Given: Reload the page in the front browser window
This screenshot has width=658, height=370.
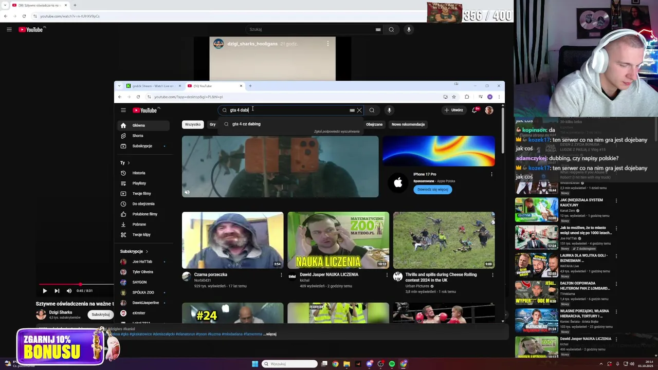Looking at the screenshot, I should click(138, 97).
